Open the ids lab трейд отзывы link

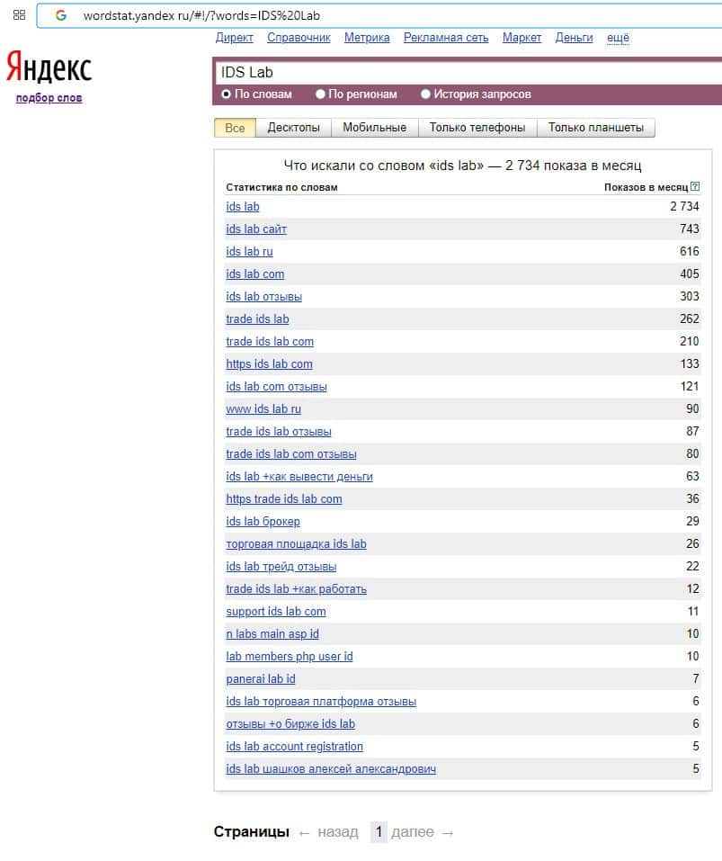click(x=281, y=567)
